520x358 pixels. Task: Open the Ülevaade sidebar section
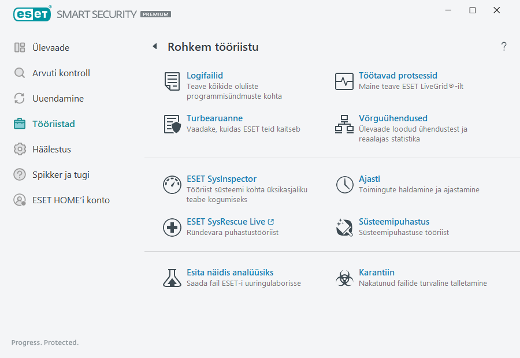point(51,48)
